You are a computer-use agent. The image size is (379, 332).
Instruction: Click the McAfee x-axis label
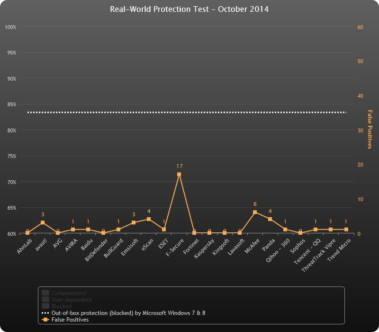[252, 246]
